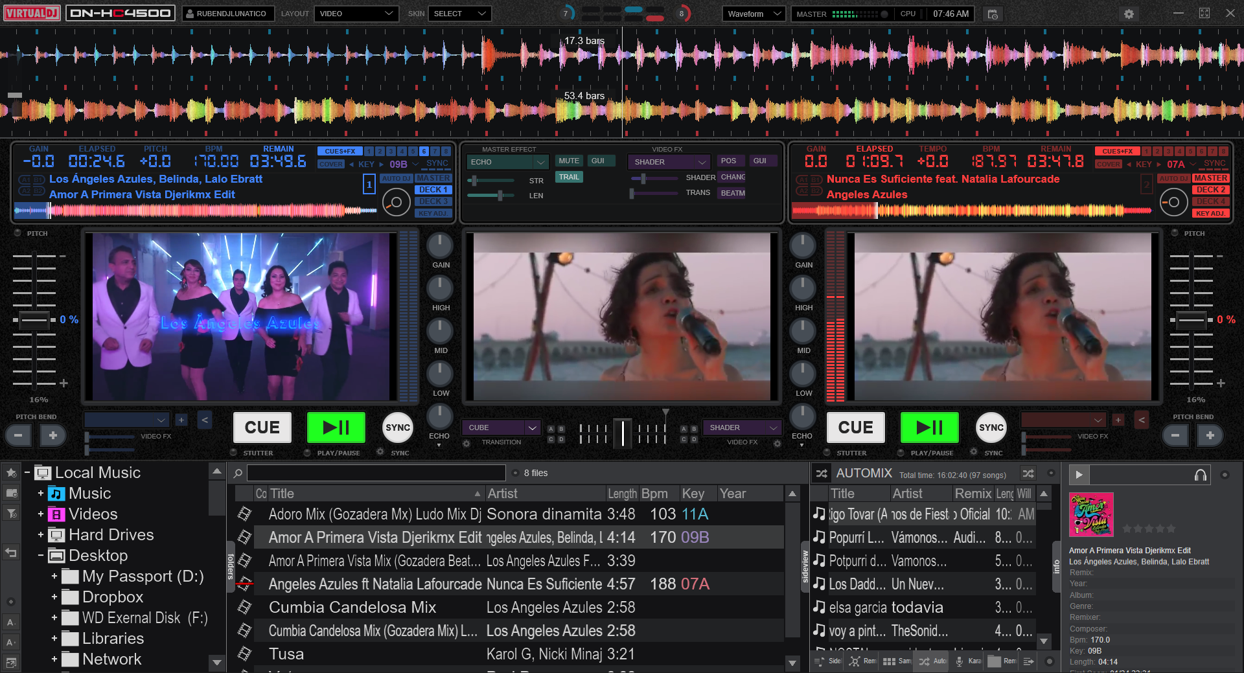This screenshot has width=1244, height=673.
Task: Click the echo LEN slider
Action: pos(500,195)
